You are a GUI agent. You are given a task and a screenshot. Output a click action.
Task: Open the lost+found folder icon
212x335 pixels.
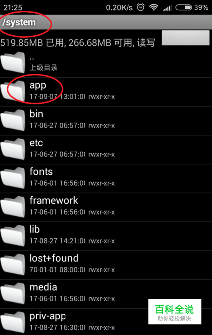pyautogui.click(x=13, y=265)
